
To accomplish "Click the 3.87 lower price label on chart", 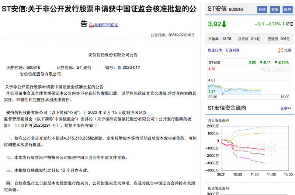I will pos(212,91).
